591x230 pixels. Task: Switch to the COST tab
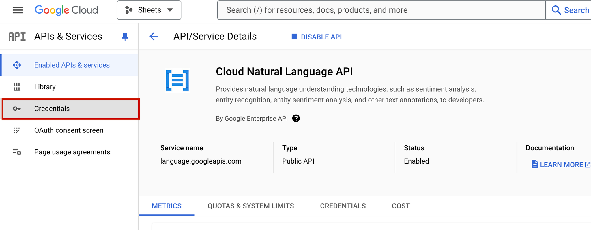click(x=401, y=206)
